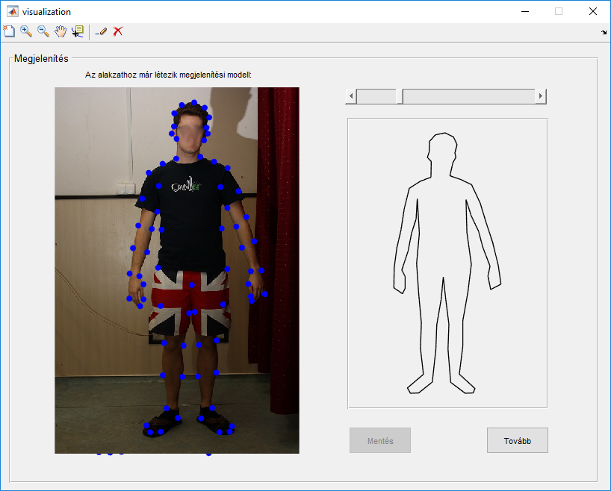Image resolution: width=611 pixels, height=491 pixels.
Task: Select the Zoom Out magnifier tool
Action: point(43,31)
